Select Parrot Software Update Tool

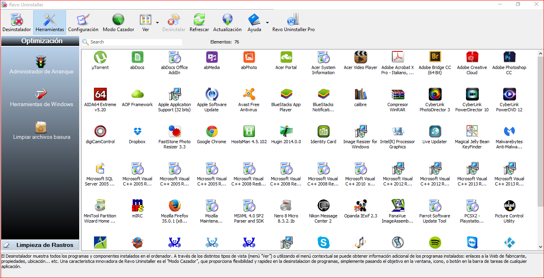tap(435, 211)
